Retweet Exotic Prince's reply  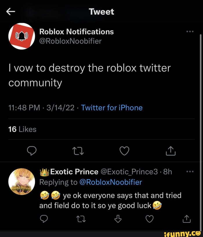point(81,219)
